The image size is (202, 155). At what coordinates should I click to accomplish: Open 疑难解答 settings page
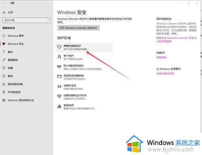pyautogui.click(x=13, y=60)
